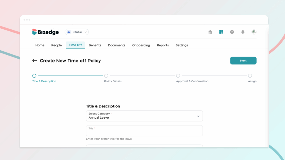285x160 pixels.
Task: Jump to the Policy Details step
Action: coord(106,76)
